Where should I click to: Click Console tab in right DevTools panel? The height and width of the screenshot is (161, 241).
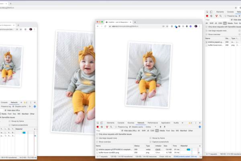click(230, 12)
